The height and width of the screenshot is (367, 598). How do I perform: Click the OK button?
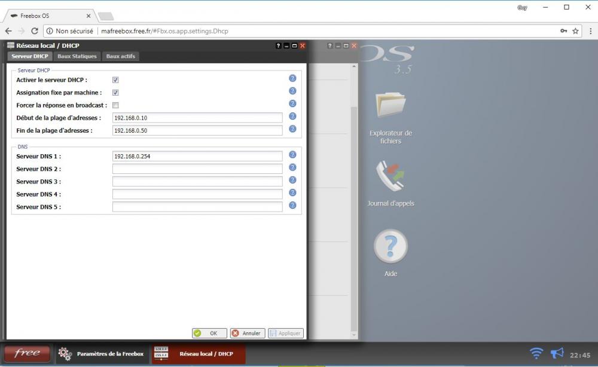click(x=209, y=333)
